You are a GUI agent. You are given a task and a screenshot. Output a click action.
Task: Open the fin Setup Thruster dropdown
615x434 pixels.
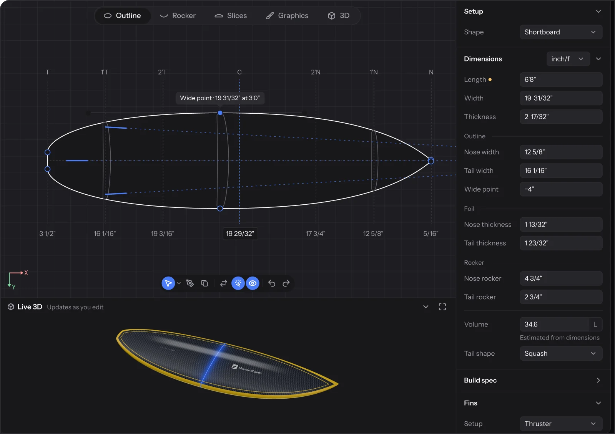(x=561, y=424)
